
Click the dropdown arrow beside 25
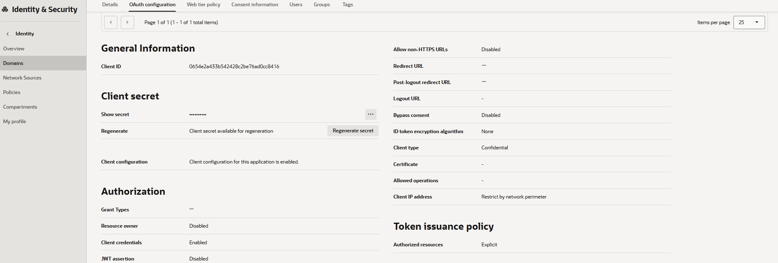[757, 22]
